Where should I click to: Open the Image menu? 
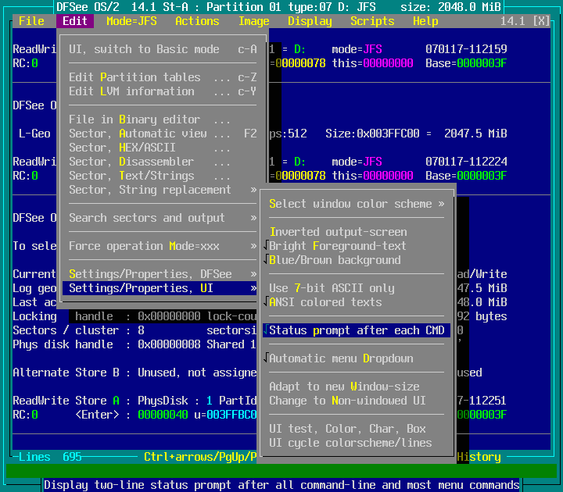tap(254, 21)
